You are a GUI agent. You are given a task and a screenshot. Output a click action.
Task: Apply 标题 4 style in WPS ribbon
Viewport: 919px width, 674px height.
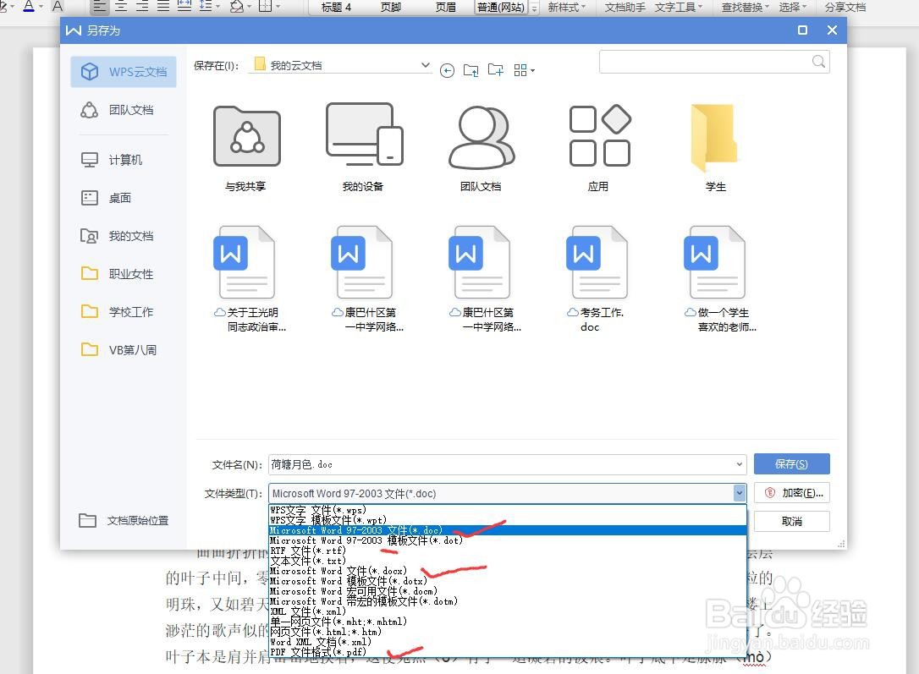[x=337, y=7]
